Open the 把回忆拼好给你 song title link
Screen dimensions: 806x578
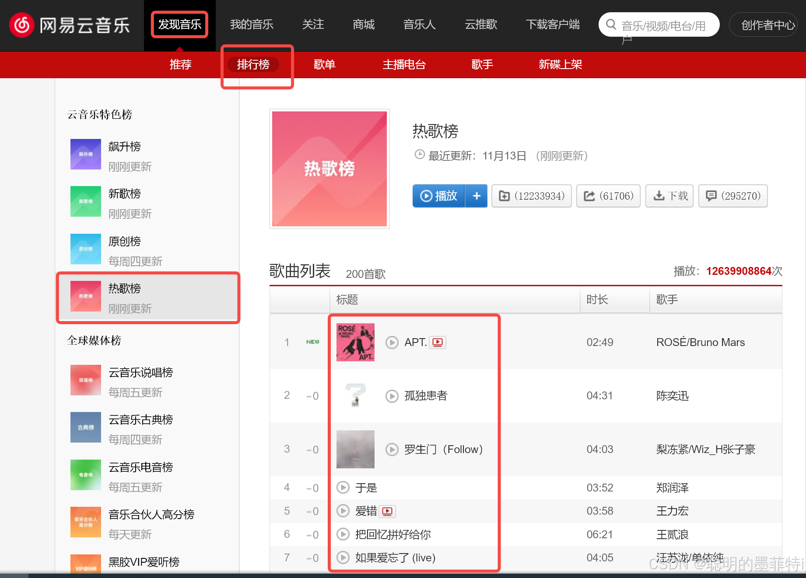[393, 534]
